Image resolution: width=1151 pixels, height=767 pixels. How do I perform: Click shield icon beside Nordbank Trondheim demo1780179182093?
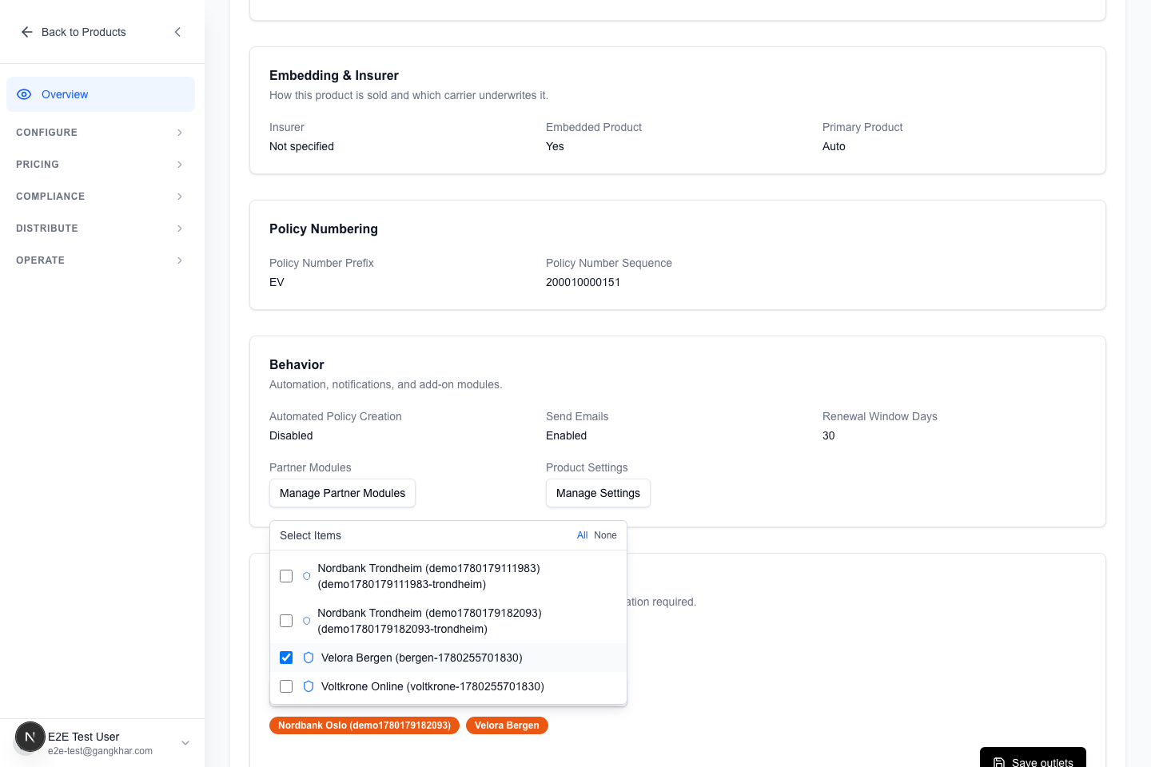306,621
